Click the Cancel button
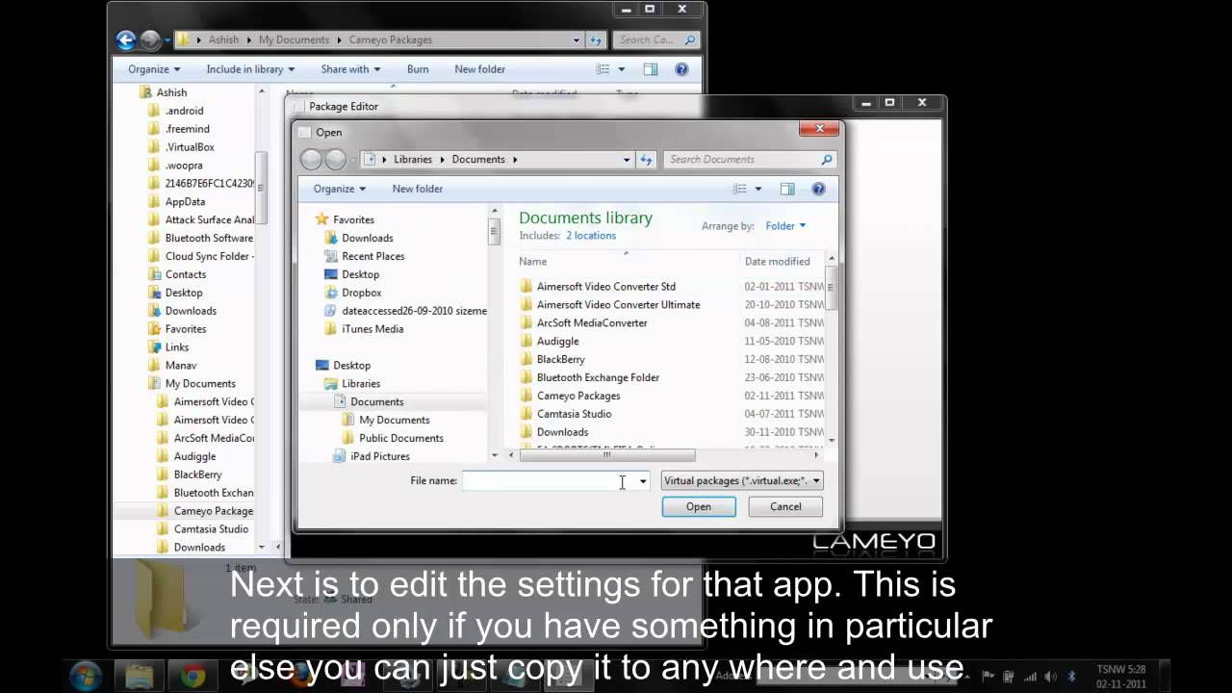 click(785, 507)
